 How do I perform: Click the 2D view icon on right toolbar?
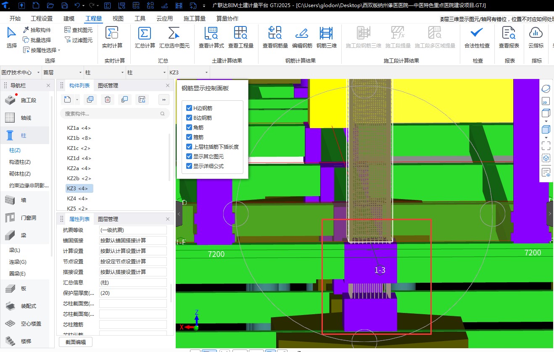point(546,101)
